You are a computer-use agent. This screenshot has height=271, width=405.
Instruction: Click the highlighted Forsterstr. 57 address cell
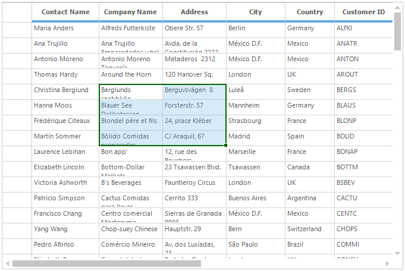click(194, 106)
